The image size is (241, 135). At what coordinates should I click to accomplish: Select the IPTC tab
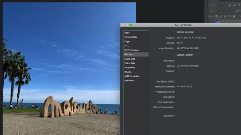pos(136,46)
